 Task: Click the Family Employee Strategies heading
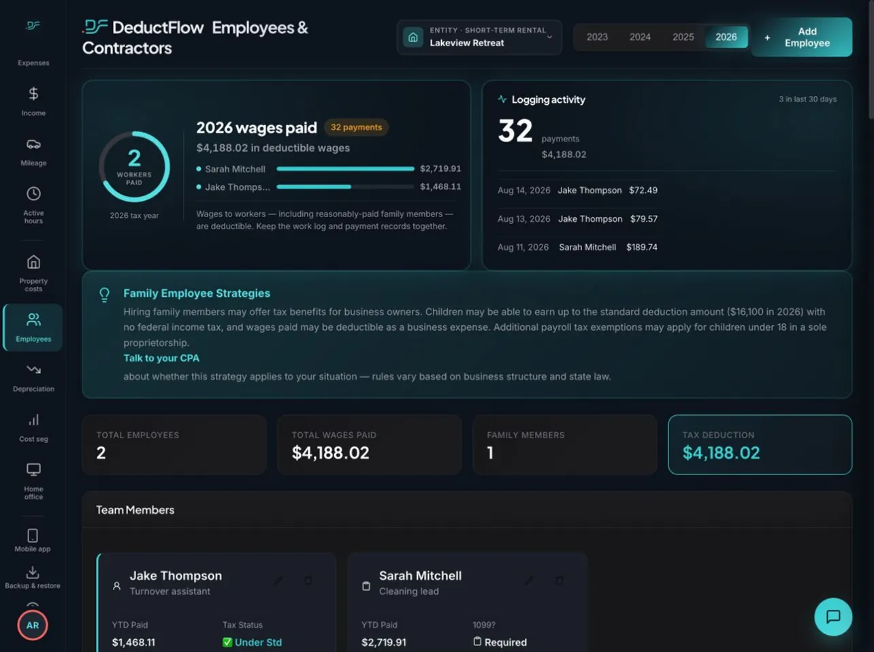point(197,293)
